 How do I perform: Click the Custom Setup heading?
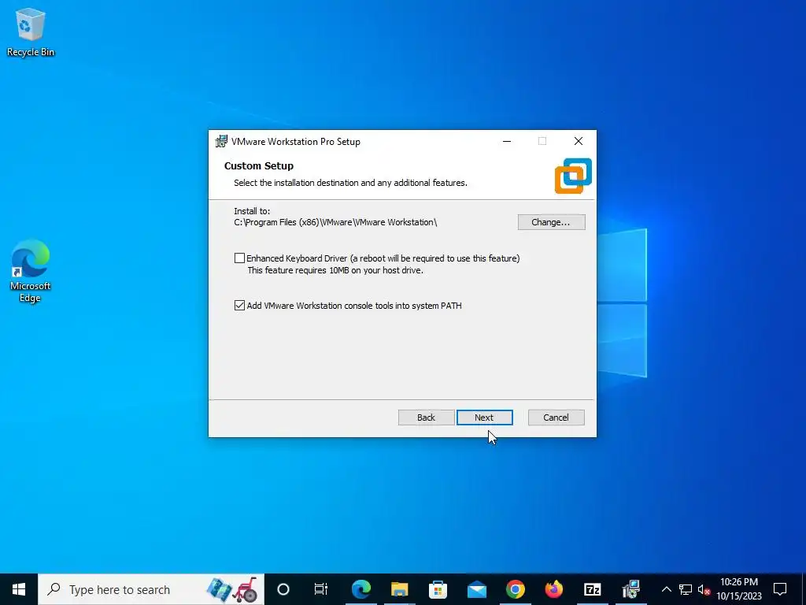coord(258,166)
